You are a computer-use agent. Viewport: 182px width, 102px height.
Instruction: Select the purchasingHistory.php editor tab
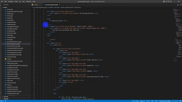pos(52,5)
